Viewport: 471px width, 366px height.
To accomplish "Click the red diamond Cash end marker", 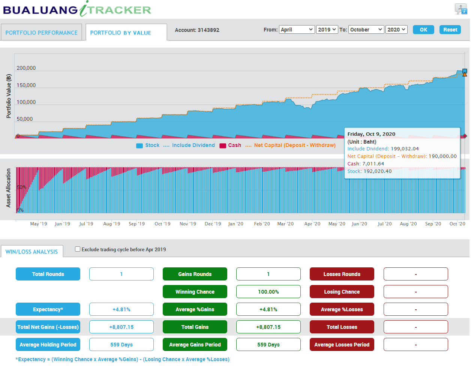I will tap(465, 136).
